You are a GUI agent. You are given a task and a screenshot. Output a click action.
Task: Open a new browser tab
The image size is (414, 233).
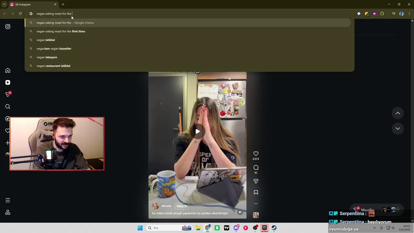click(x=63, y=5)
